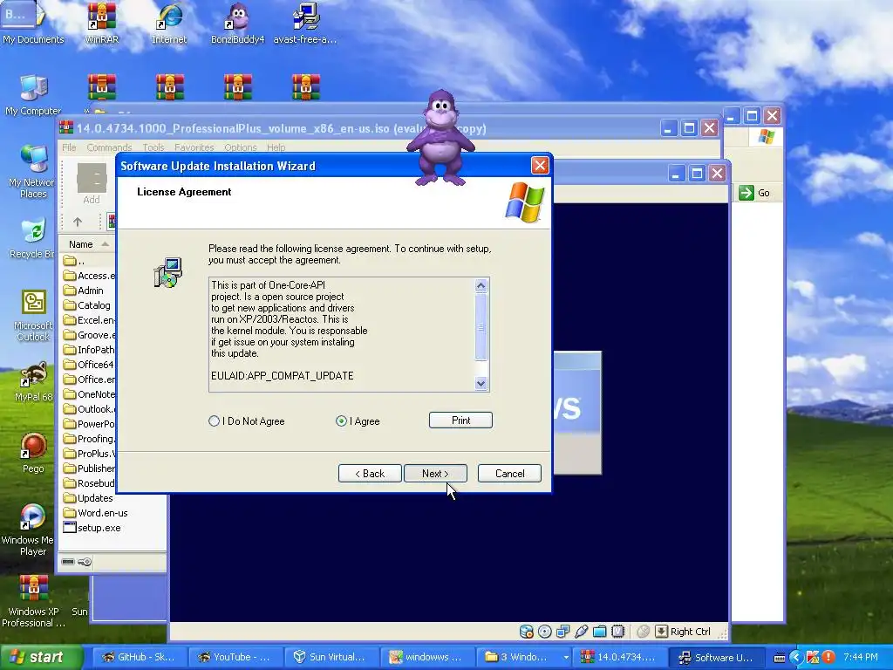This screenshot has height=670, width=893.
Task: Select the I Do Not Agree option
Action: click(247, 421)
